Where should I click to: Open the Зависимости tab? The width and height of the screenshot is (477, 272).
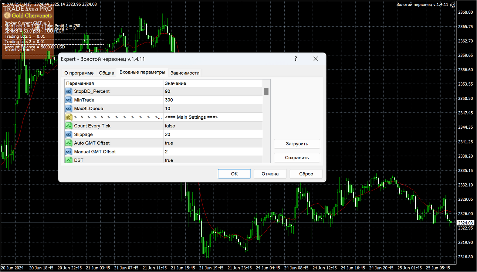185,73
